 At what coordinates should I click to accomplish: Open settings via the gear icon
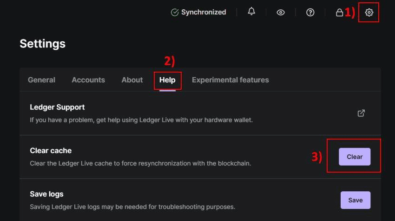pyautogui.click(x=369, y=13)
